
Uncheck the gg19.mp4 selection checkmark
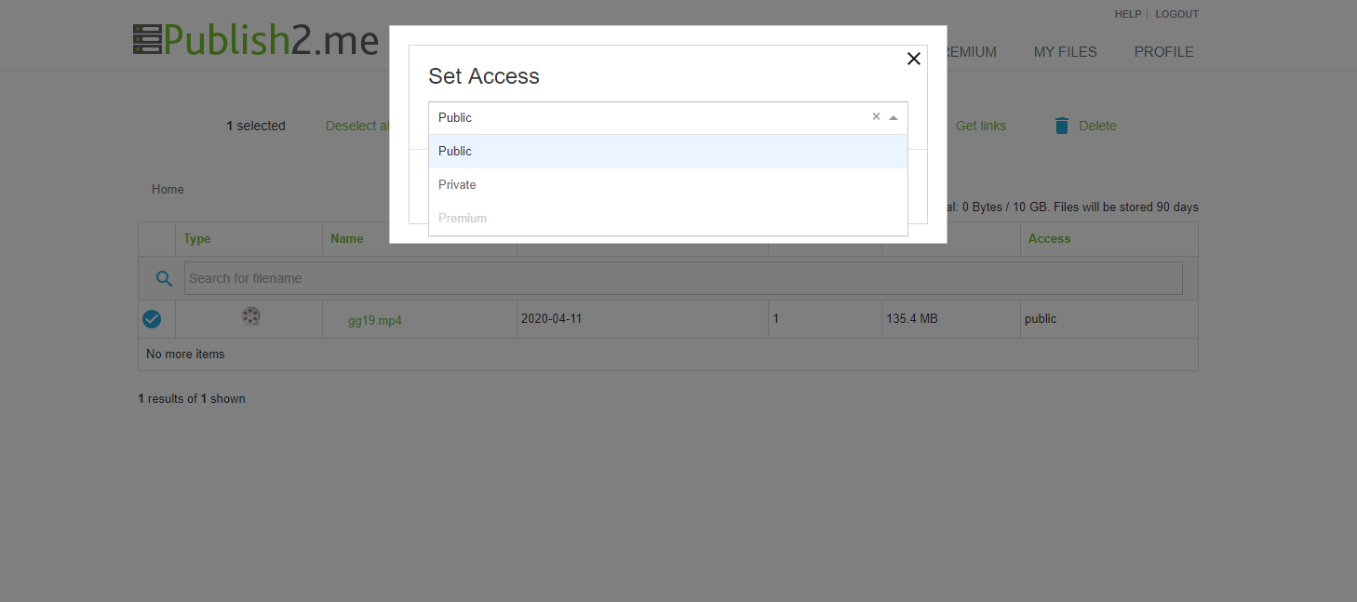pyautogui.click(x=152, y=319)
